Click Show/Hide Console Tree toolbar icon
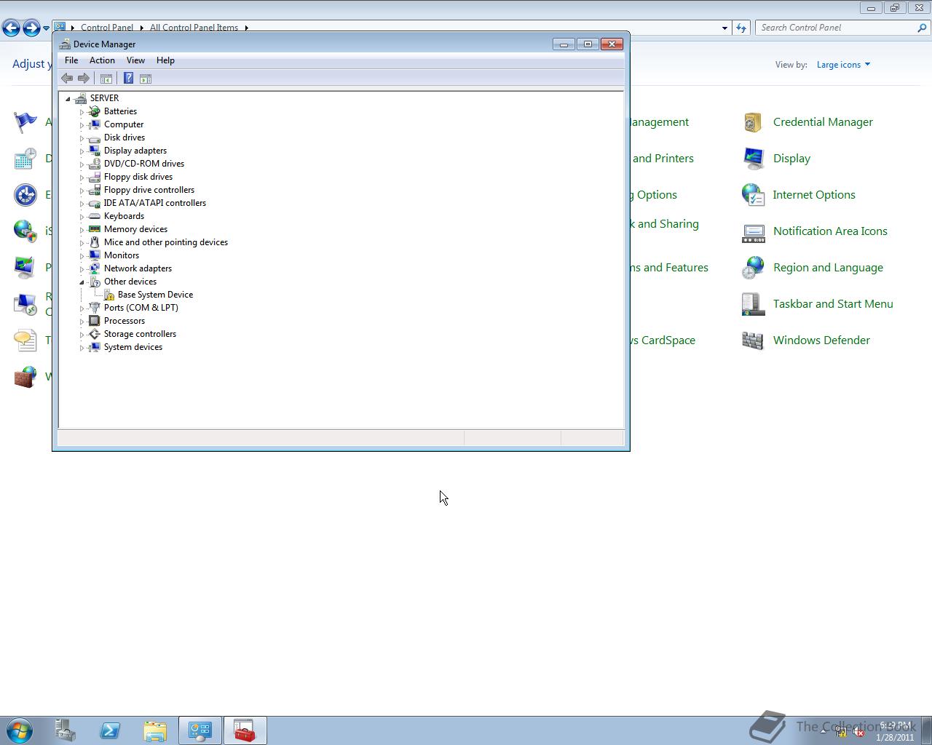 point(106,79)
